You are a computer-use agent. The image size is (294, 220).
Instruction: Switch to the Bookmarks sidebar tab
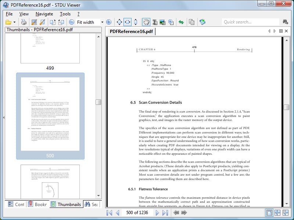click(38, 204)
